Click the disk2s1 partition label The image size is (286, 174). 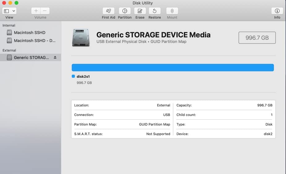coord(83,77)
